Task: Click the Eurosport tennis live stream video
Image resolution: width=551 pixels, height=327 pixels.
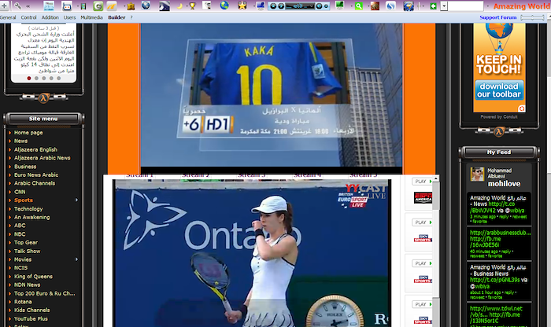Action: coord(252,253)
